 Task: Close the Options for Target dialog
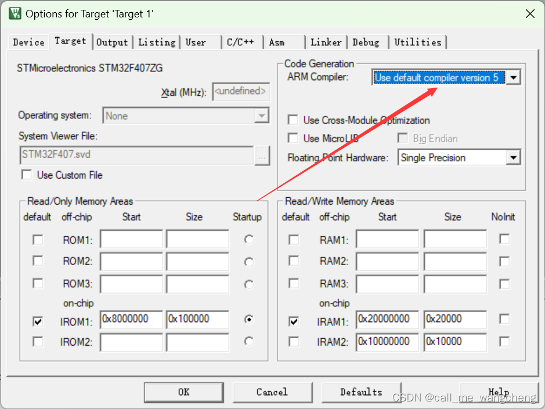point(530,14)
